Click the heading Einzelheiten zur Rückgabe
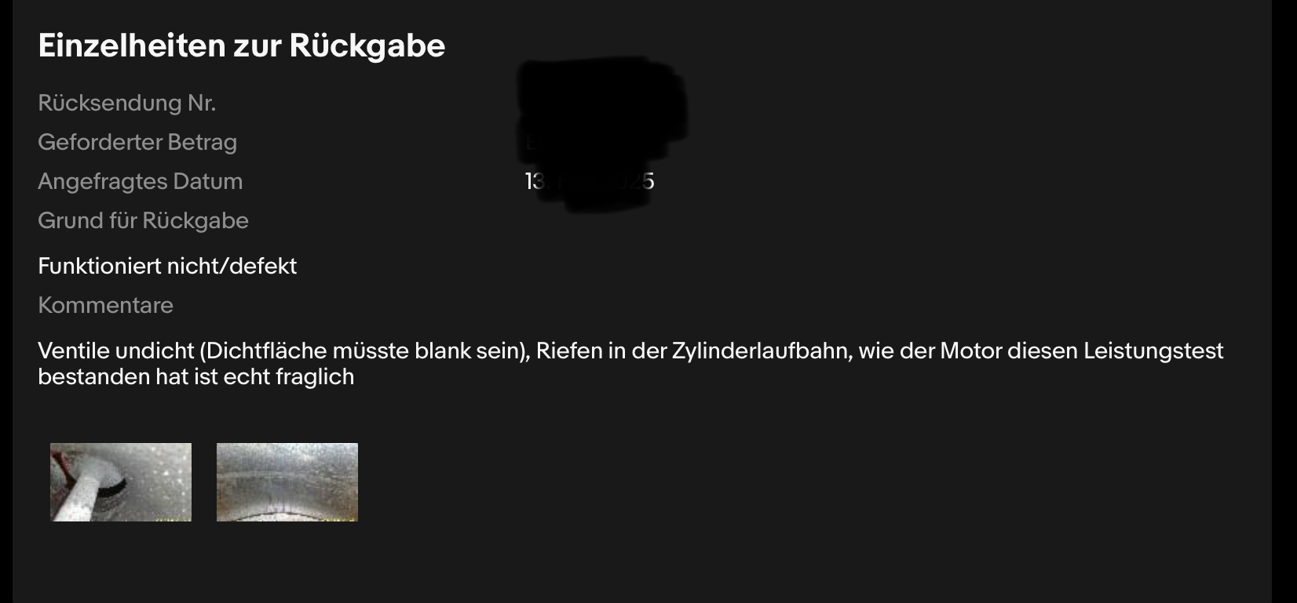Screen dimensions: 1297x603 [242, 45]
